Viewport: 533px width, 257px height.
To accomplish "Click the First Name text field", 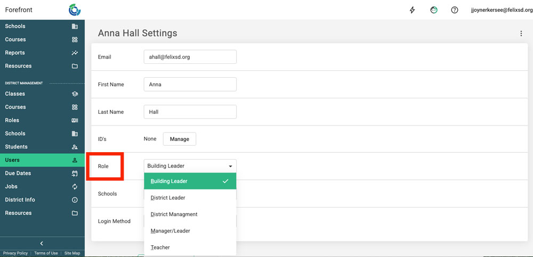I will [190, 85].
